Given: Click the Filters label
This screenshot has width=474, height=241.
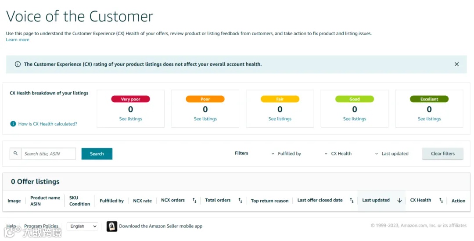Looking at the screenshot, I should [x=241, y=153].
